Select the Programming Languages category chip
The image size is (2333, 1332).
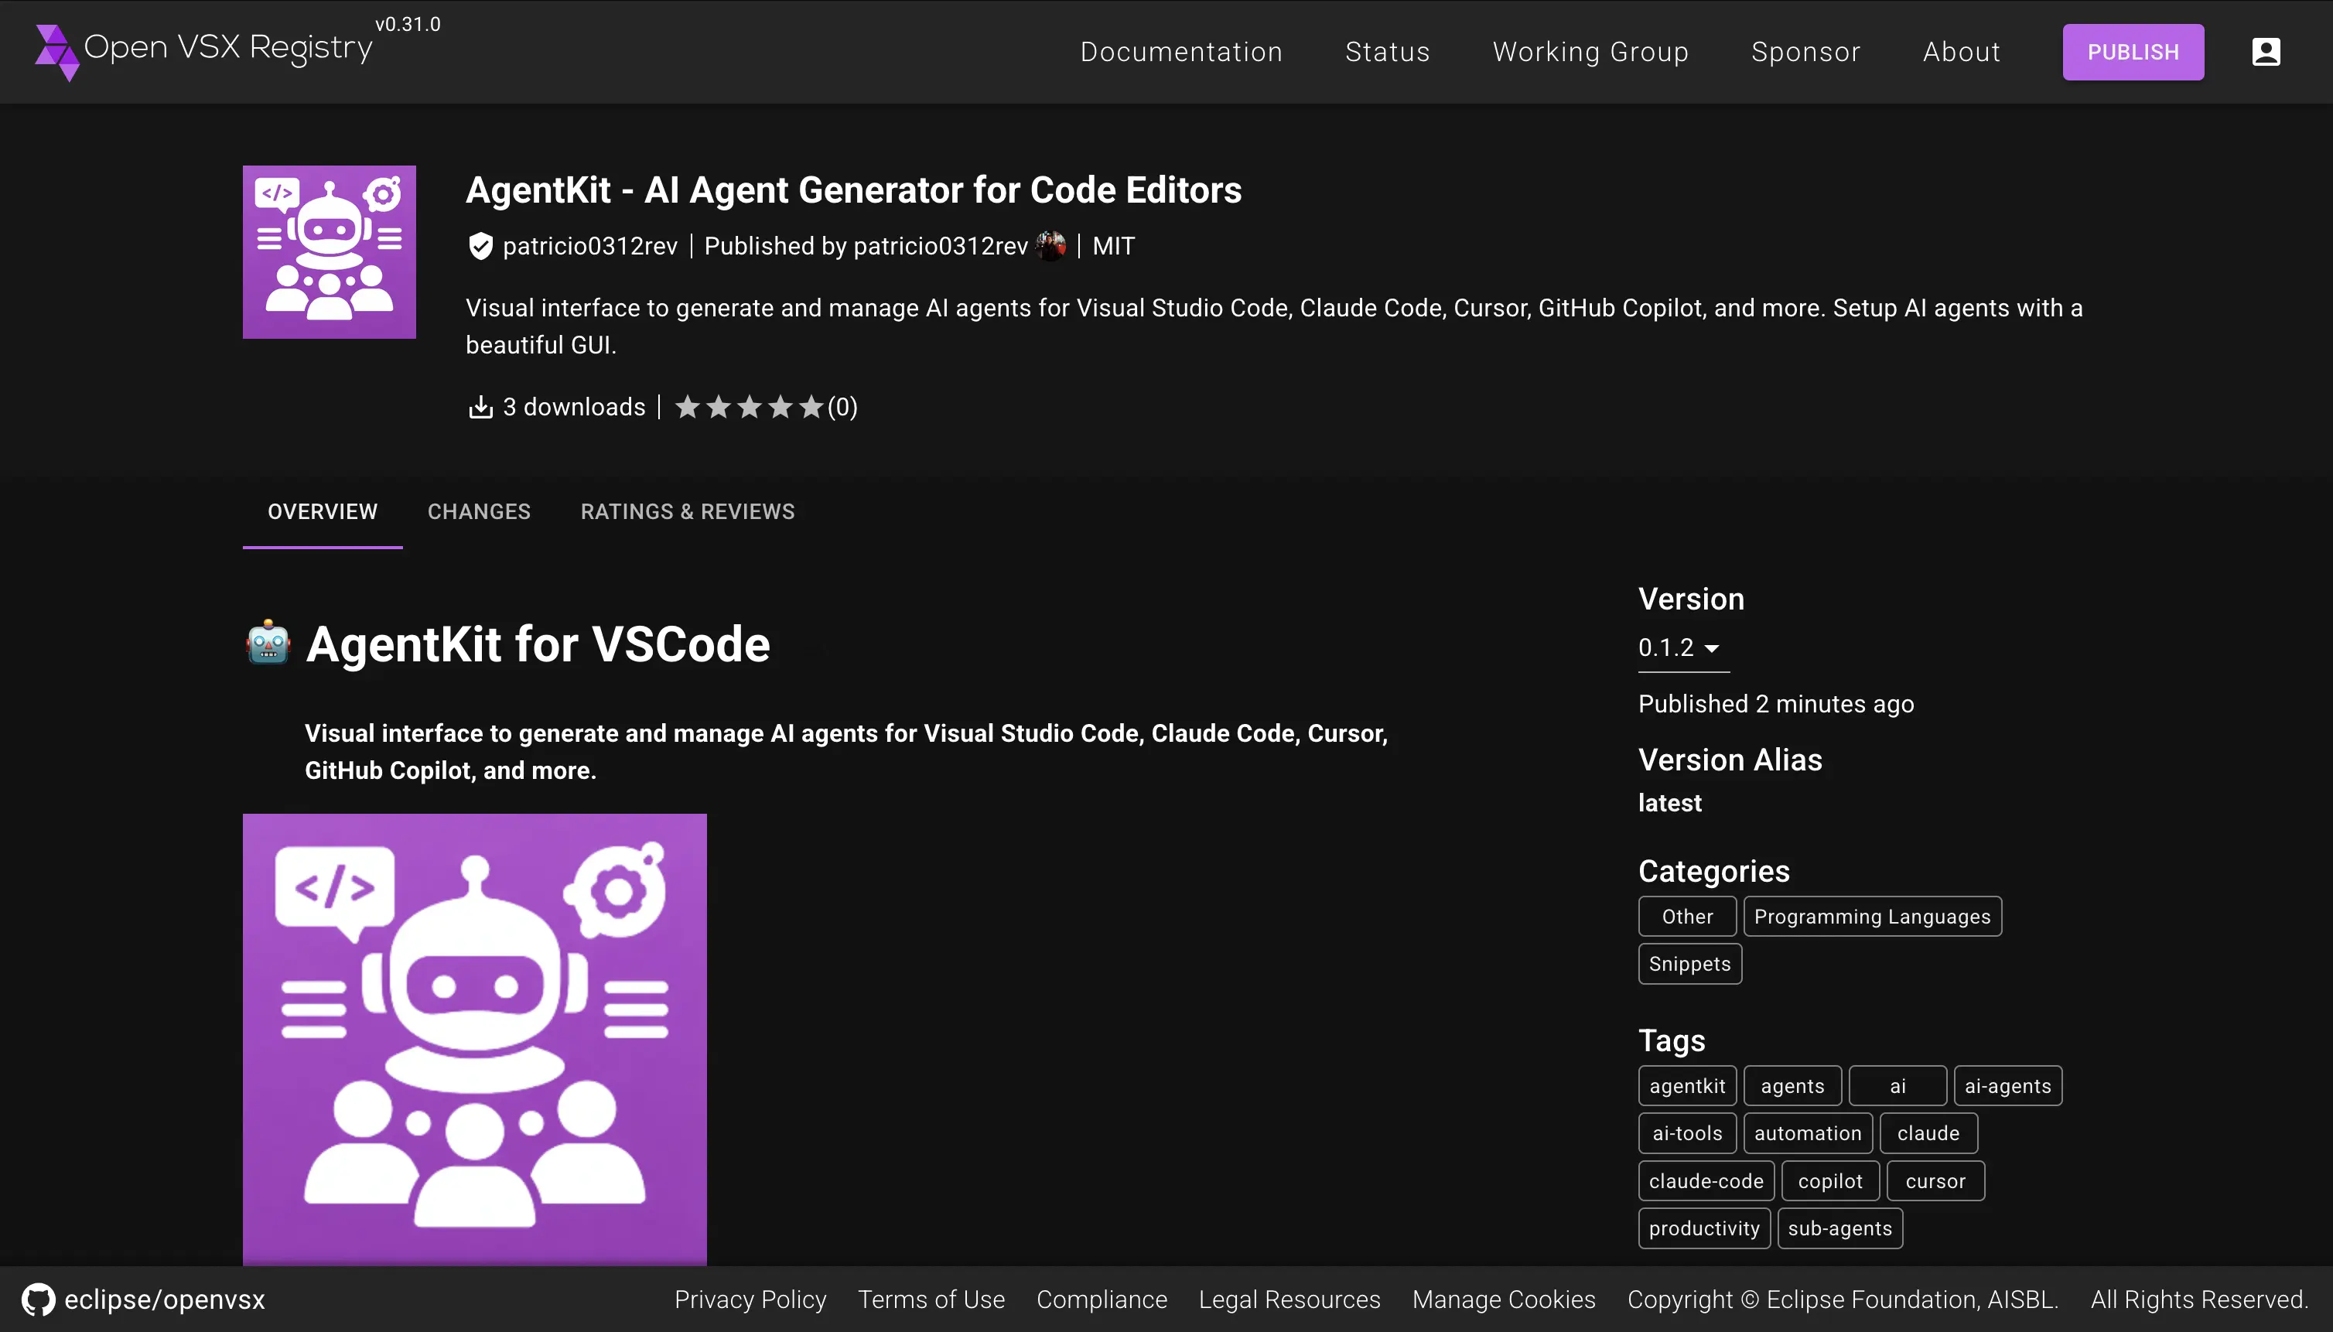tap(1872, 917)
